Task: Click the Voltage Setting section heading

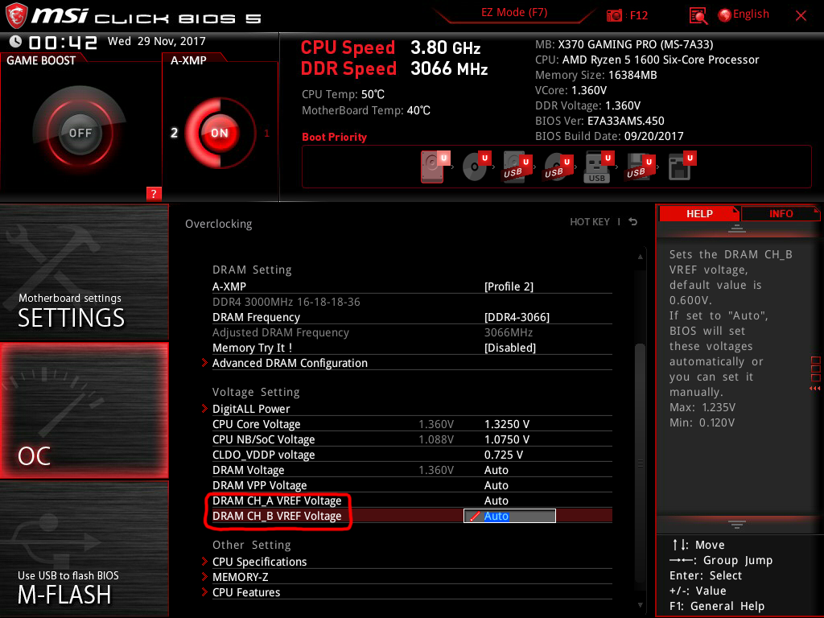Action: 256,392
